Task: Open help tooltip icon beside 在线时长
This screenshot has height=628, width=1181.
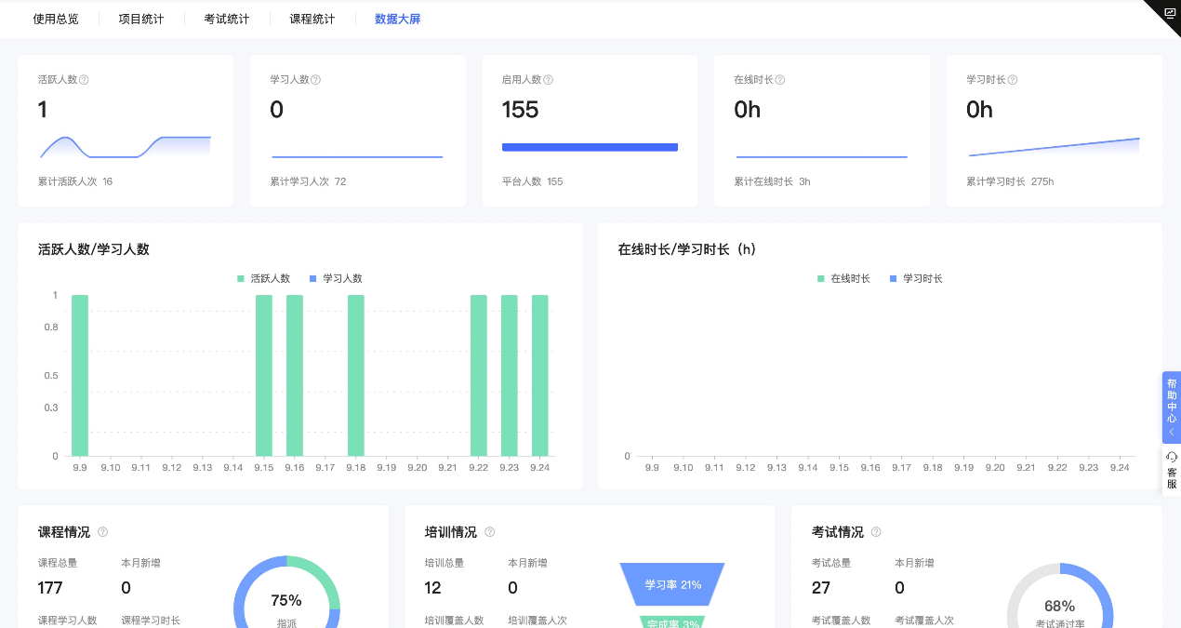Action: [779, 80]
